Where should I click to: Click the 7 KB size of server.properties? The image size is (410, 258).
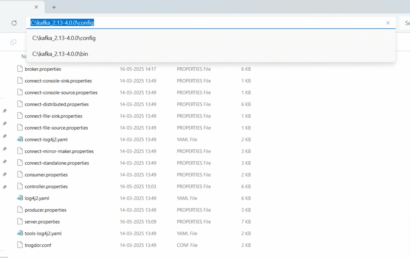point(246,222)
